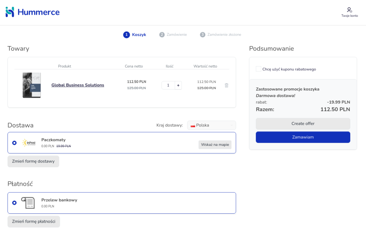Screen dimensions: 366x228
Task: Click the Hummerce logo icon
Action: point(10,12)
